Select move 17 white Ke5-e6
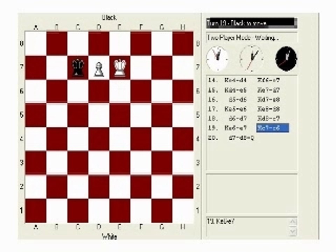This screenshot has height=252, width=336. click(x=235, y=109)
